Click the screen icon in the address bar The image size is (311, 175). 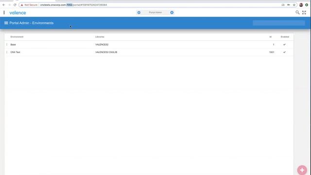283,5
